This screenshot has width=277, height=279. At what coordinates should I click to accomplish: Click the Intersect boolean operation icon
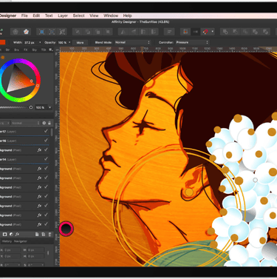tap(245, 32)
